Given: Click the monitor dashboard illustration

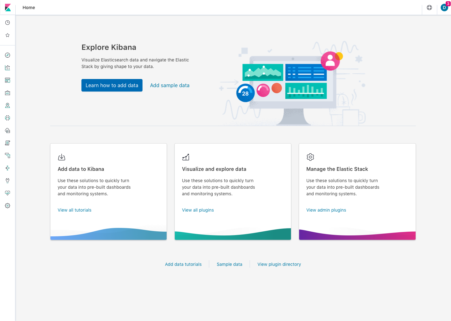Looking at the screenshot, I should (293, 83).
